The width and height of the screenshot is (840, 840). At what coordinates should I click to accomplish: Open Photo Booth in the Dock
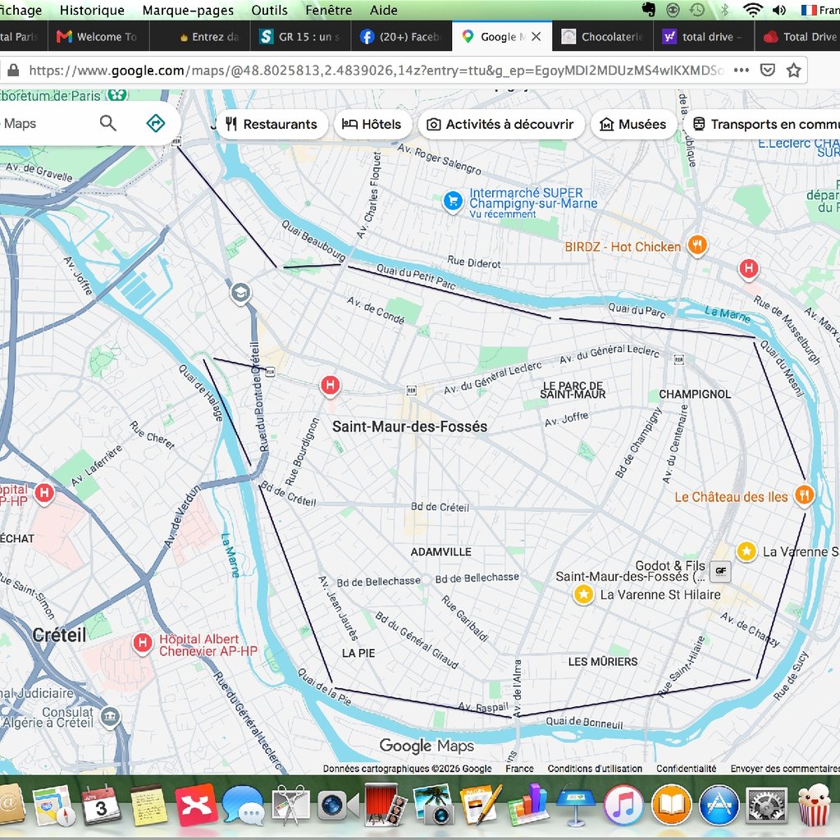click(386, 806)
